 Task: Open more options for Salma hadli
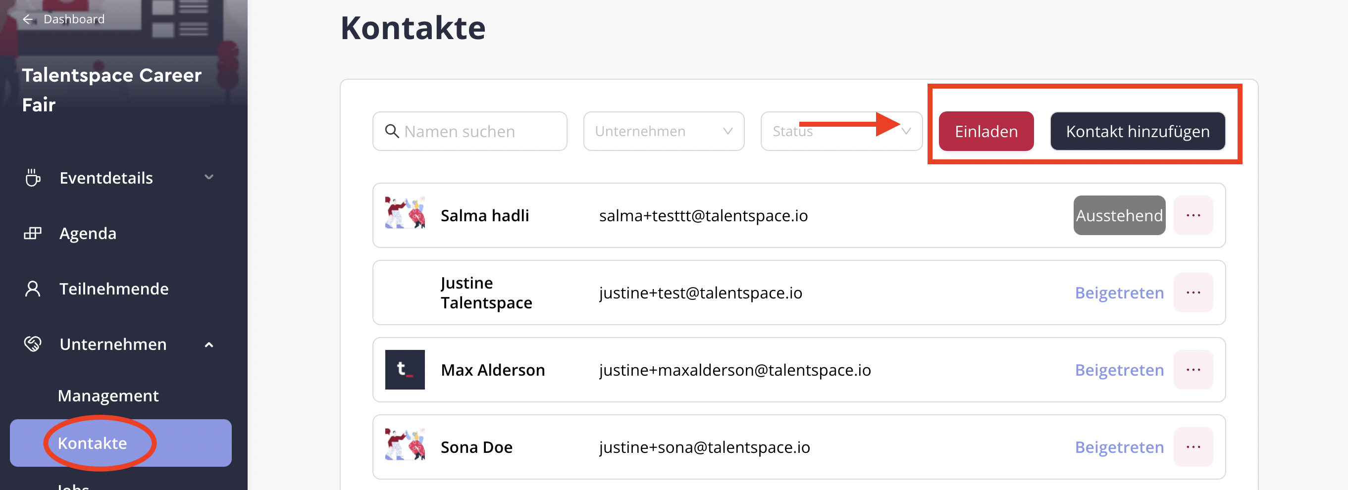1193,215
